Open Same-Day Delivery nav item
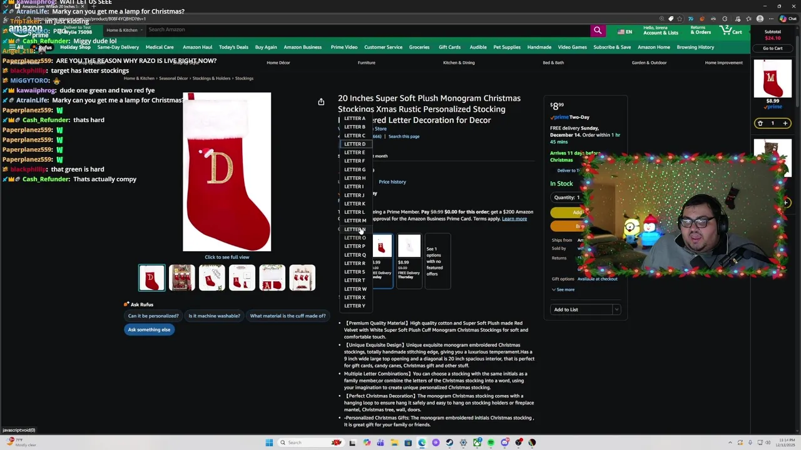Screen dimensions: 801x450 (118, 47)
